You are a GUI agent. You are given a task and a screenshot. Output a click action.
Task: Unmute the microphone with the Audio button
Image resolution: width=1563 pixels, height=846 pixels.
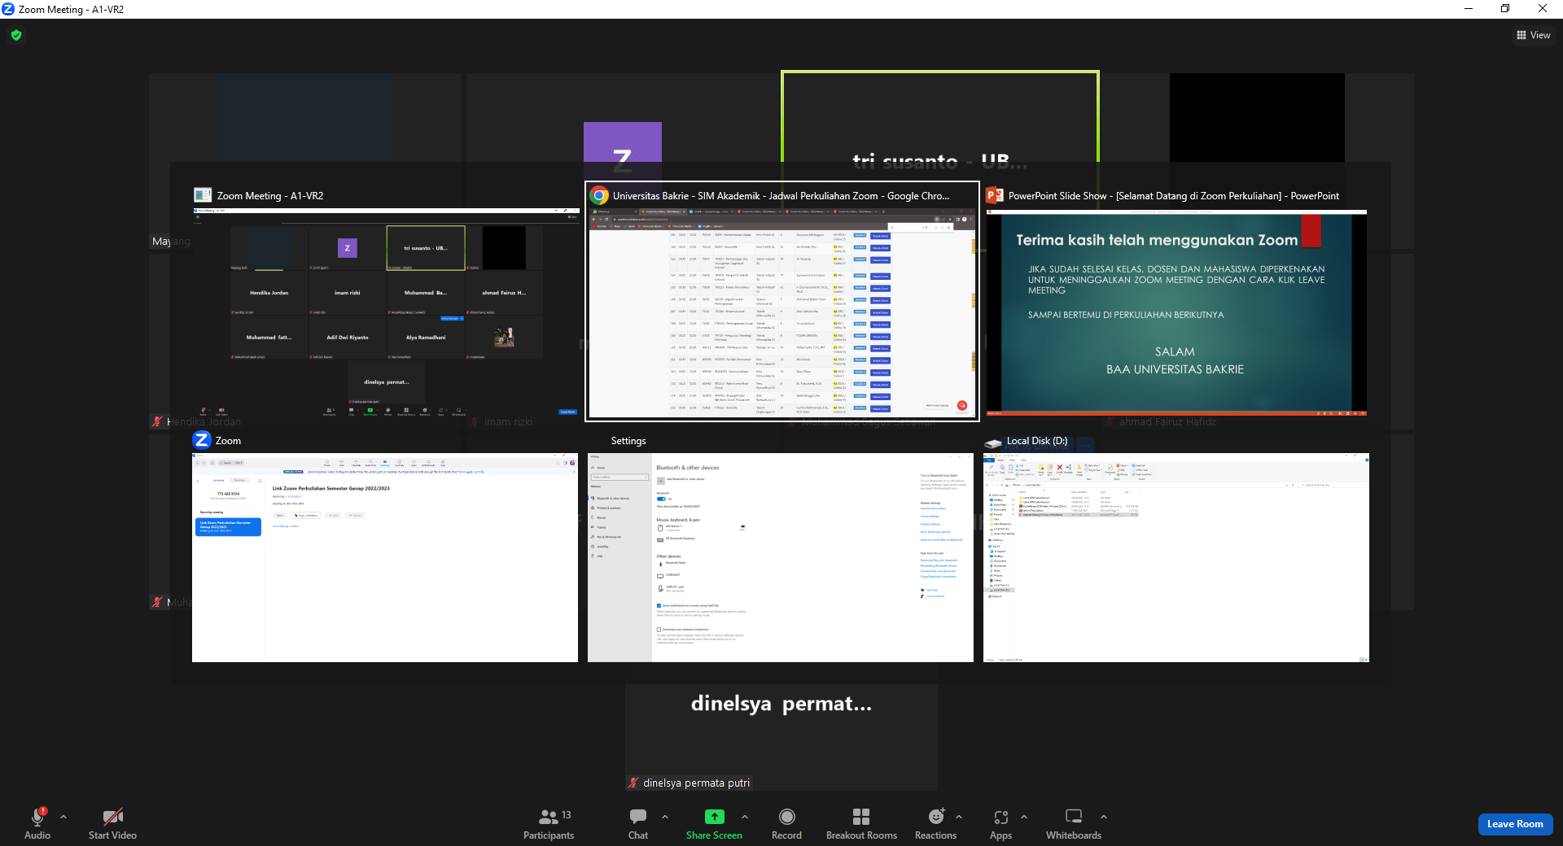pyautogui.click(x=37, y=823)
